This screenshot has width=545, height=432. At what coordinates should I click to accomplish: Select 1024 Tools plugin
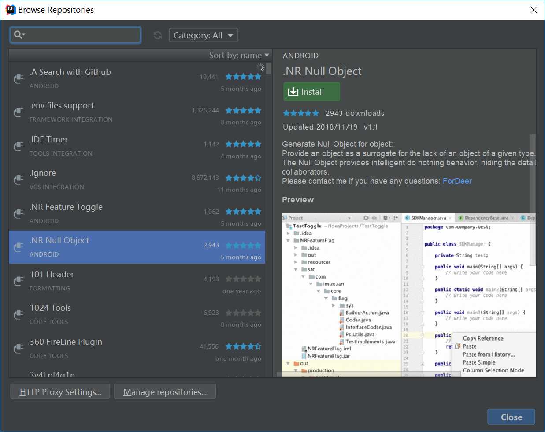pos(137,315)
